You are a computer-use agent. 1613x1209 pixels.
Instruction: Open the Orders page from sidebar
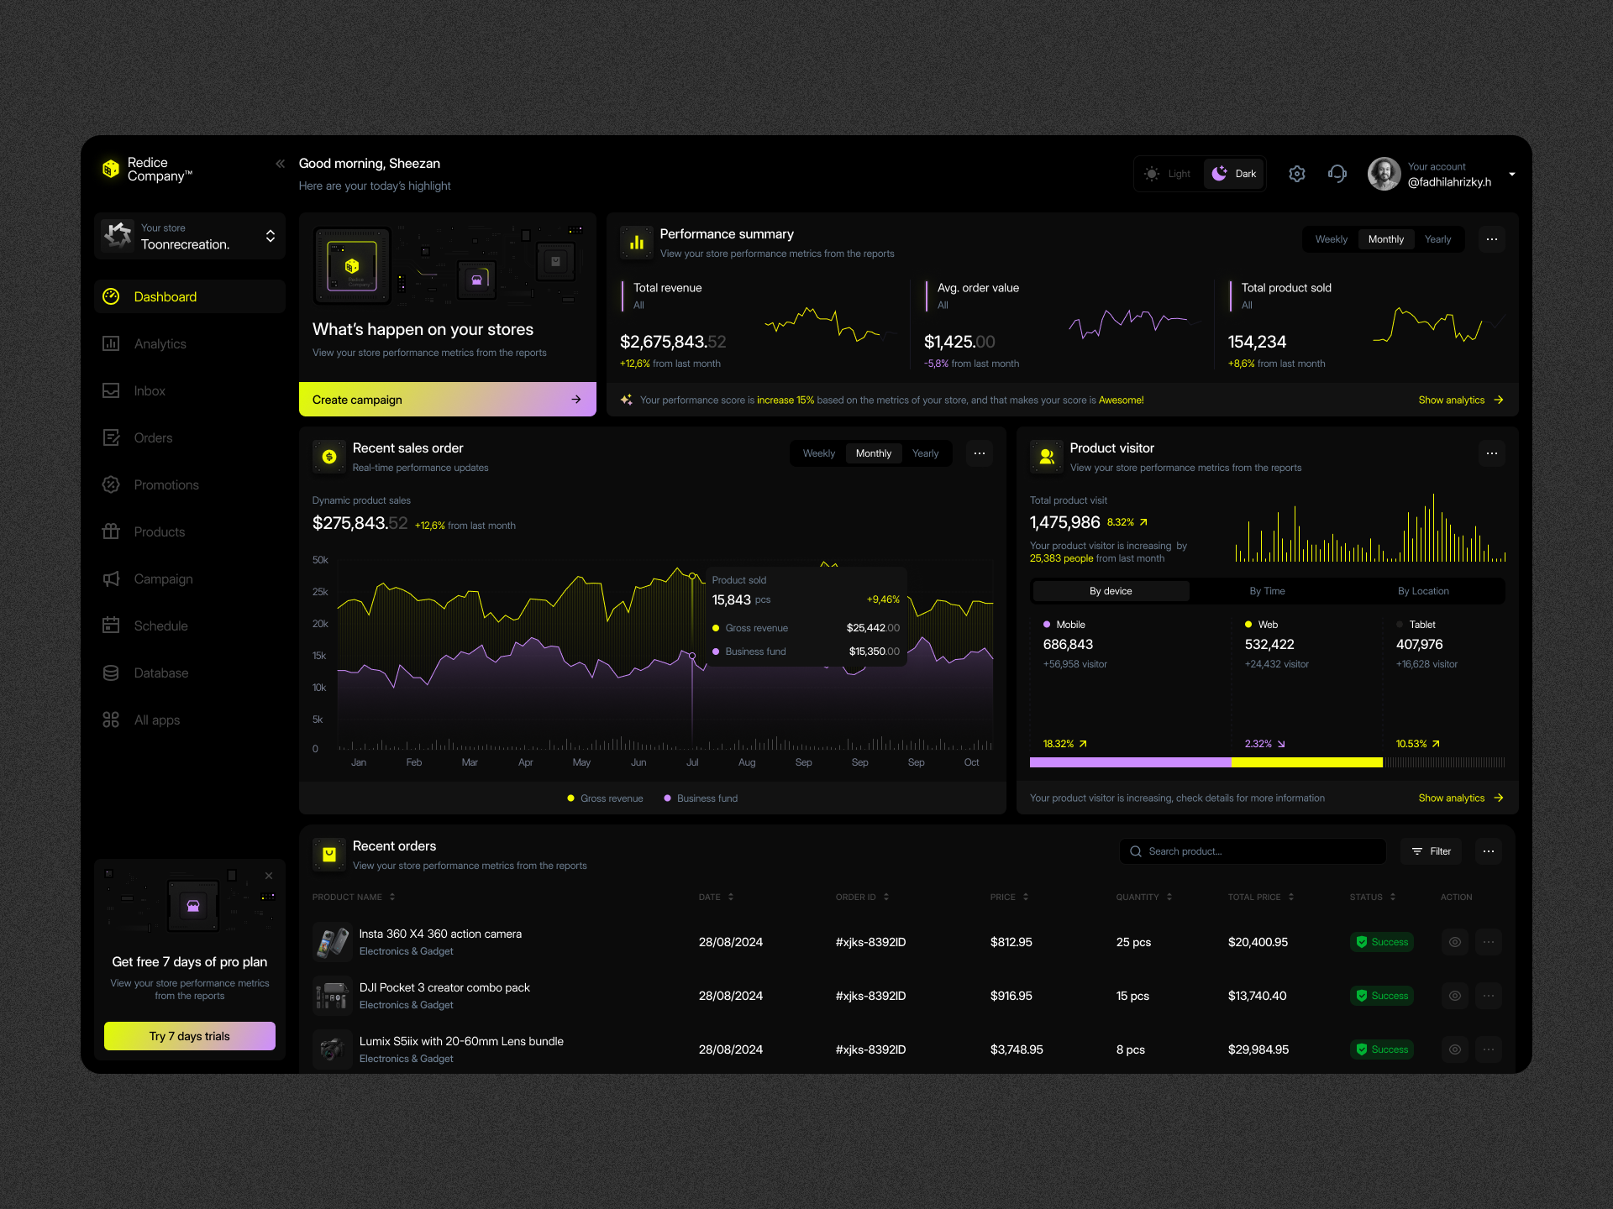tap(154, 437)
